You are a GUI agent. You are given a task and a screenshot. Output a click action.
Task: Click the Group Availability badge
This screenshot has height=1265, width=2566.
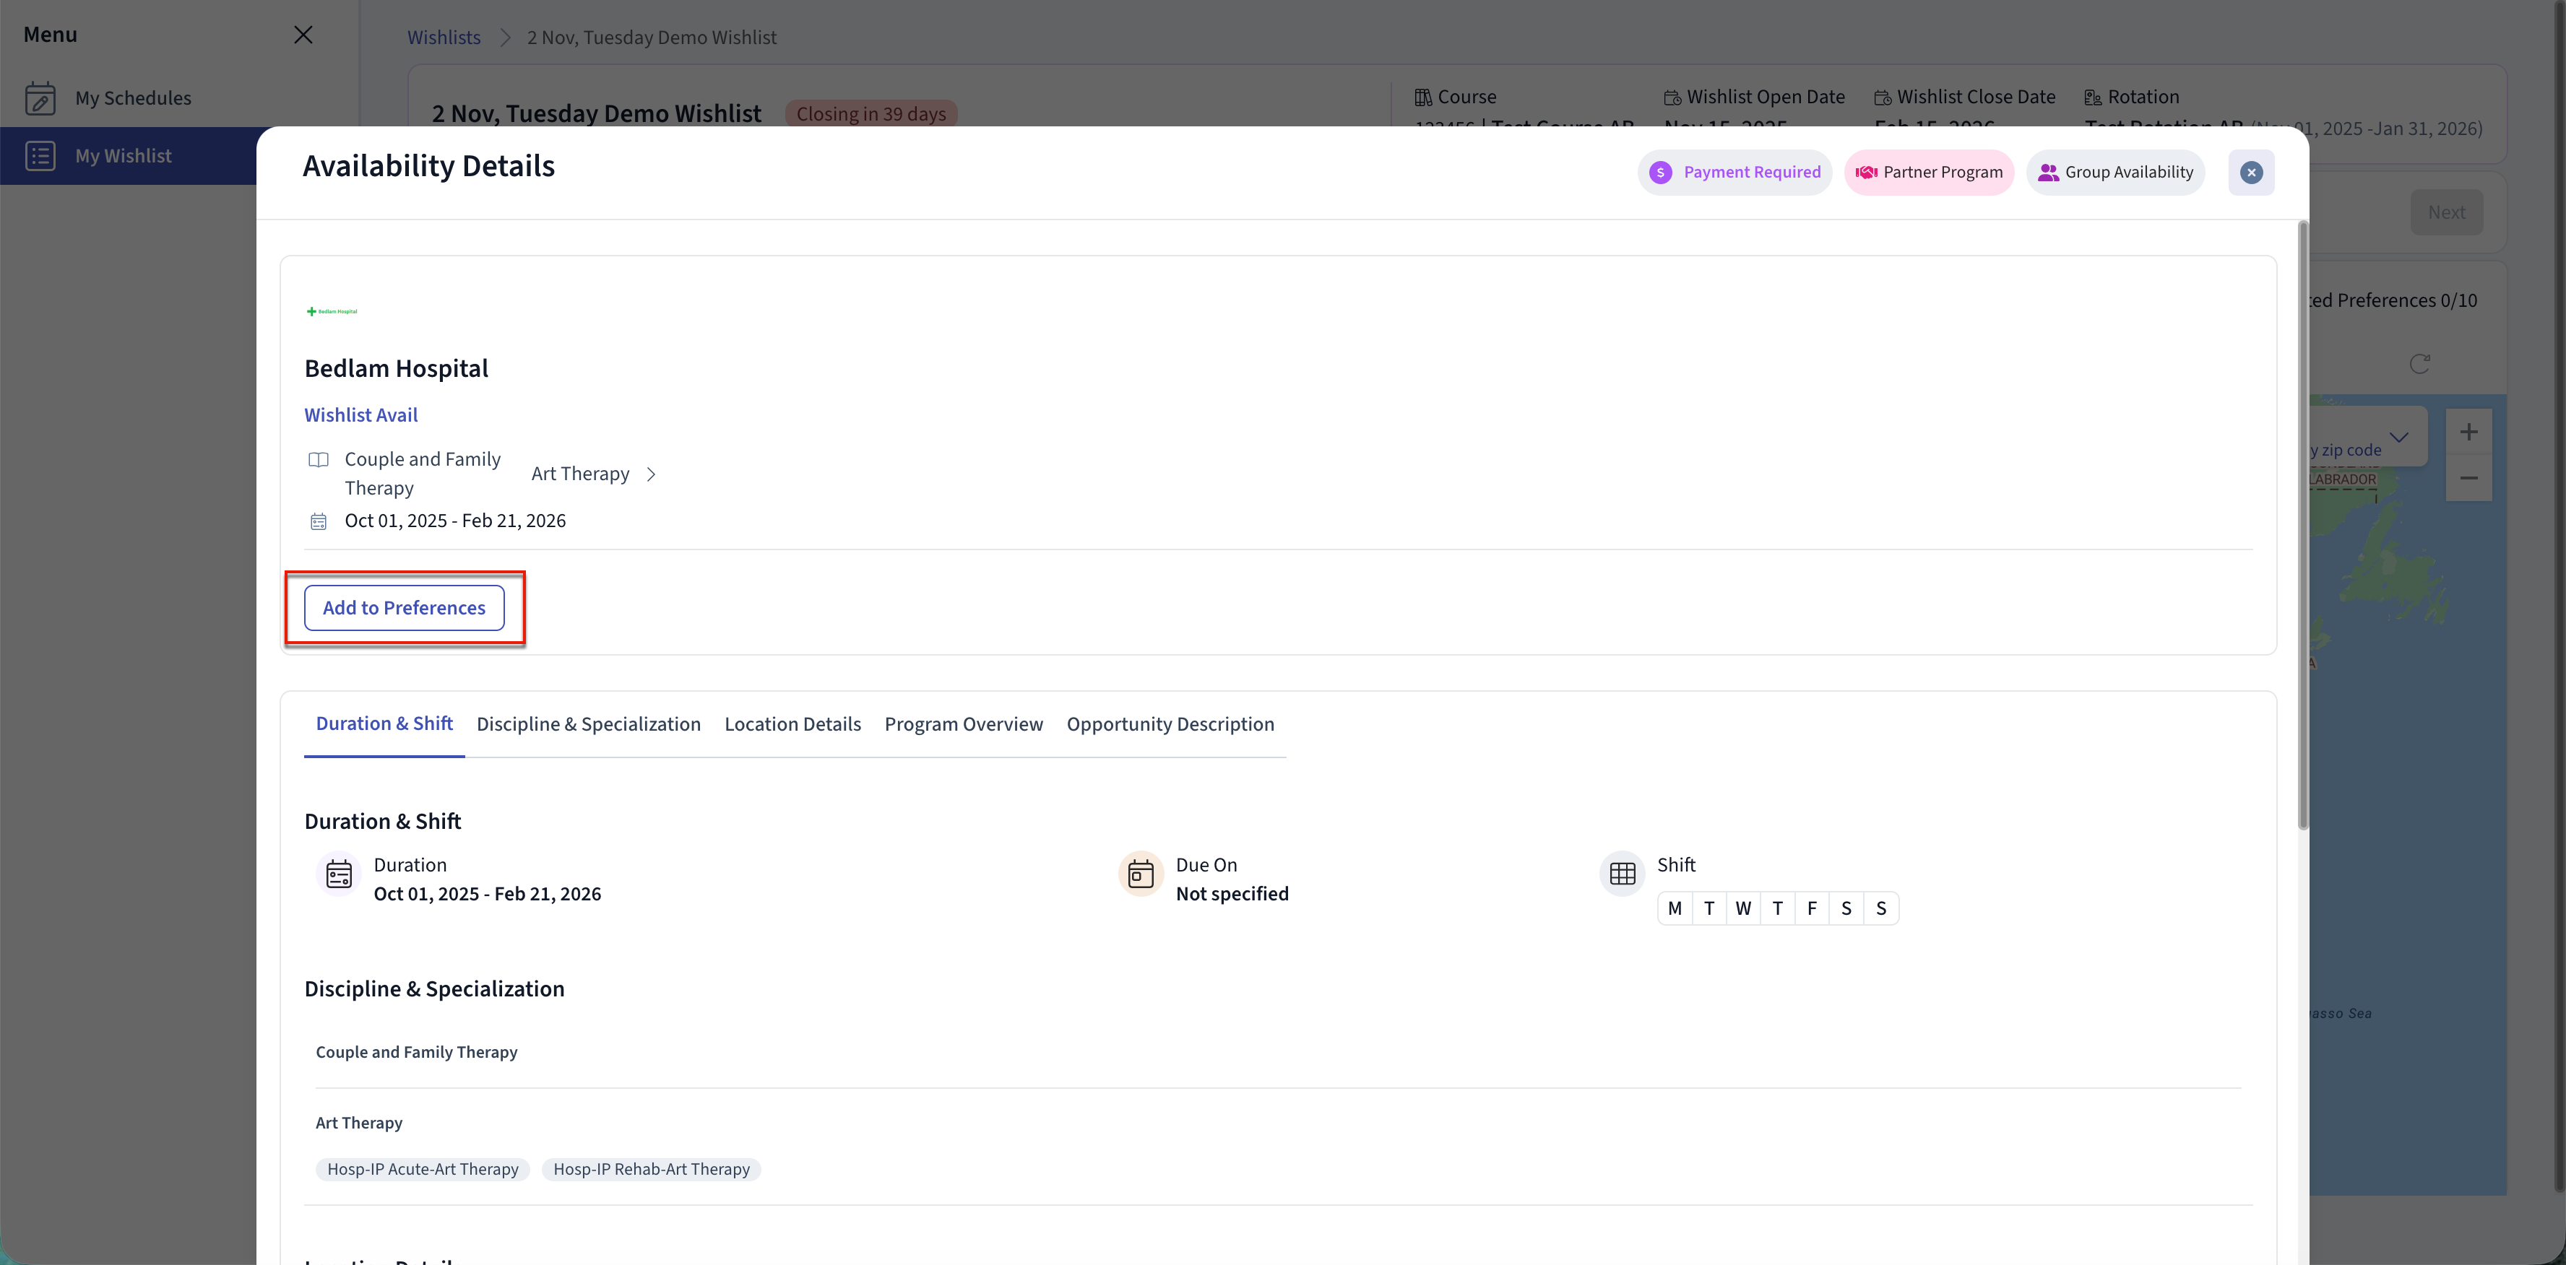(x=2114, y=172)
